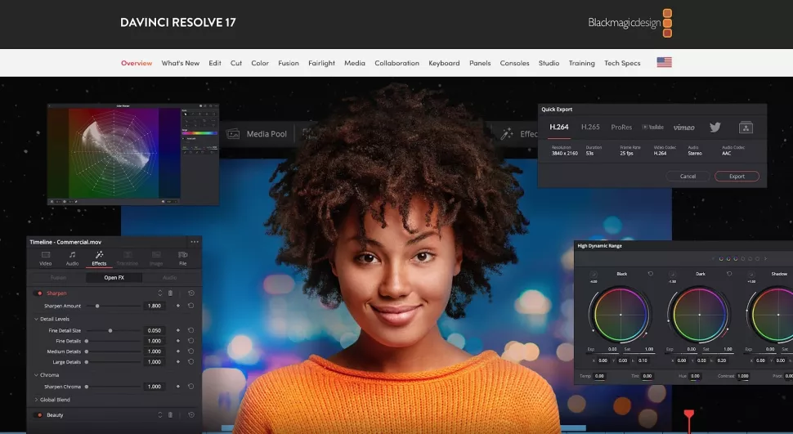This screenshot has height=434, width=793.
Task: Reset the Fine Details value
Action: click(x=190, y=341)
